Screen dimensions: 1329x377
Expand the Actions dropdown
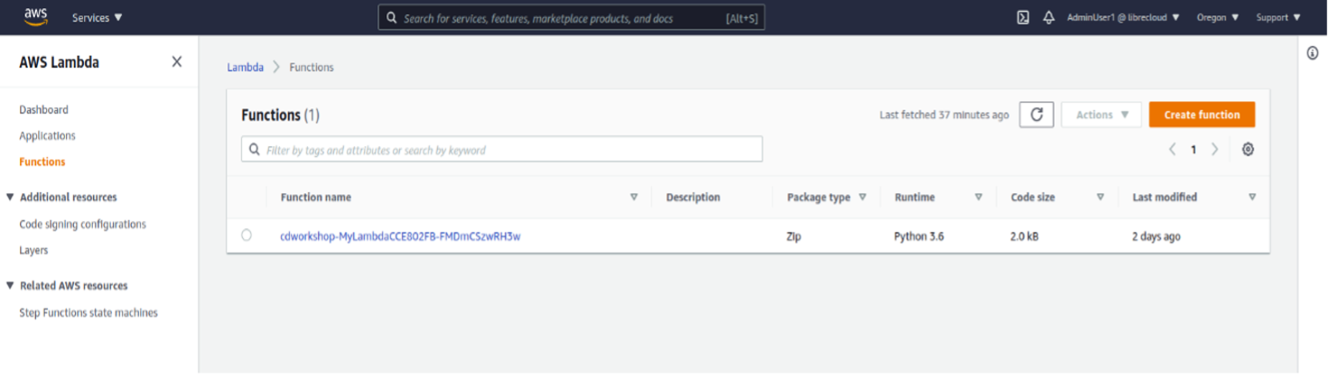click(x=1101, y=115)
